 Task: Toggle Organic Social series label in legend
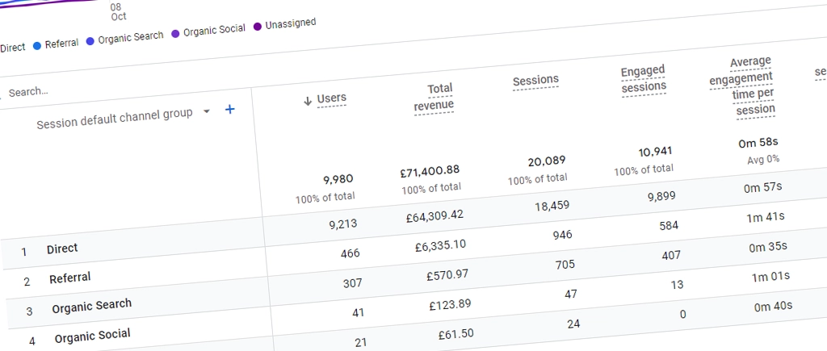click(x=214, y=31)
